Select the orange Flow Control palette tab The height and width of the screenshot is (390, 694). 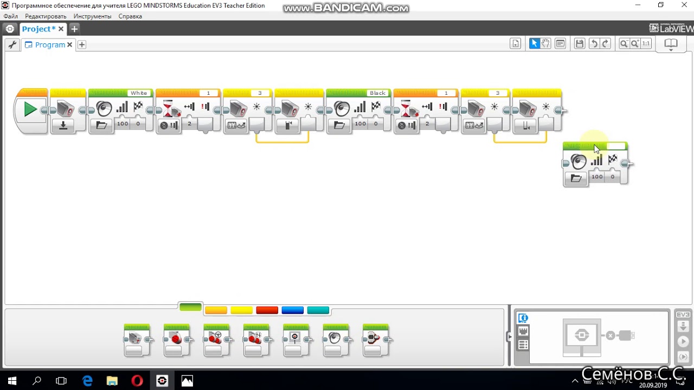click(216, 310)
